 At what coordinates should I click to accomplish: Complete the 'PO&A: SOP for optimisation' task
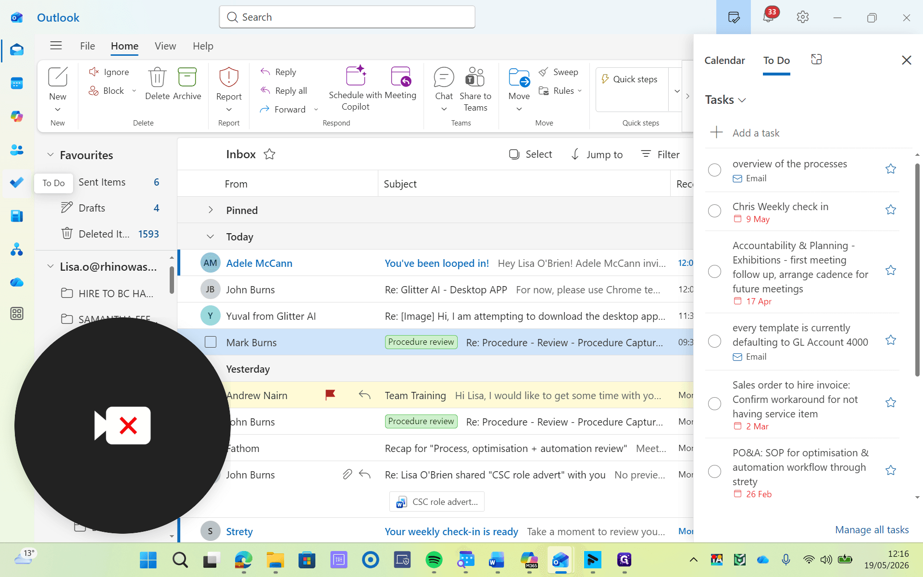(x=715, y=471)
